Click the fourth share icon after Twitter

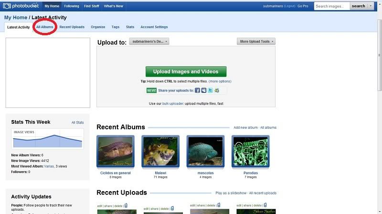coord(217,91)
